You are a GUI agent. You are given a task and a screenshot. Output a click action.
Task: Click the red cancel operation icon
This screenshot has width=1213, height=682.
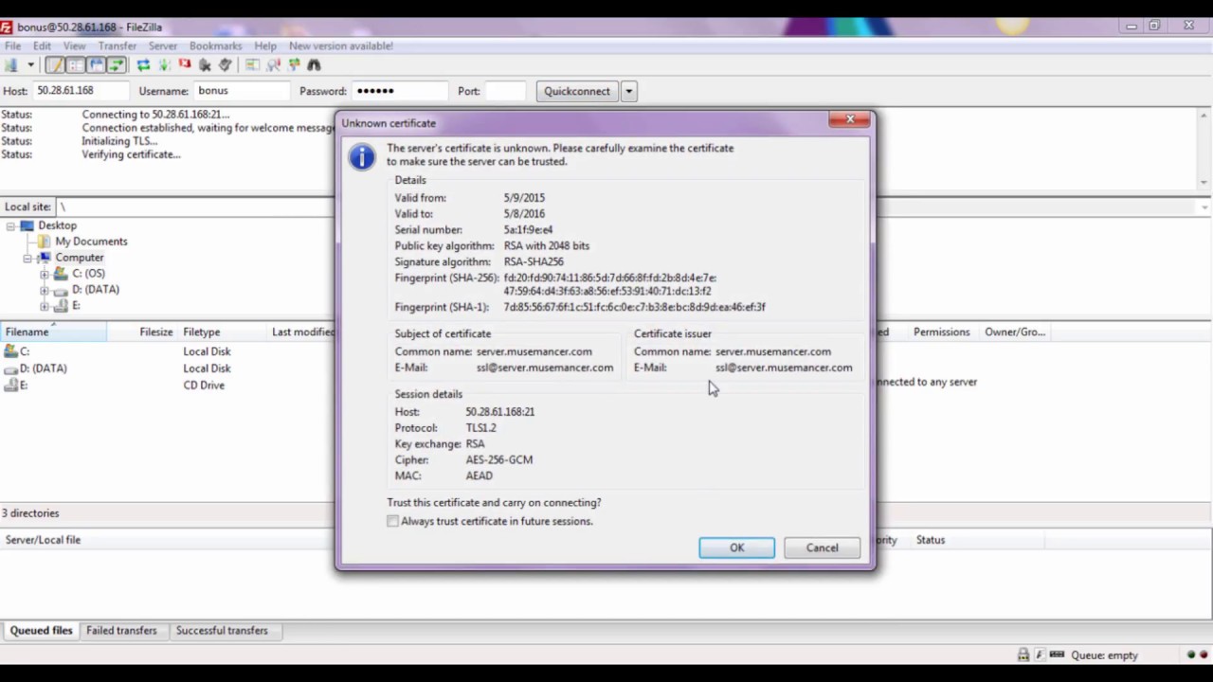pyautogui.click(x=185, y=64)
